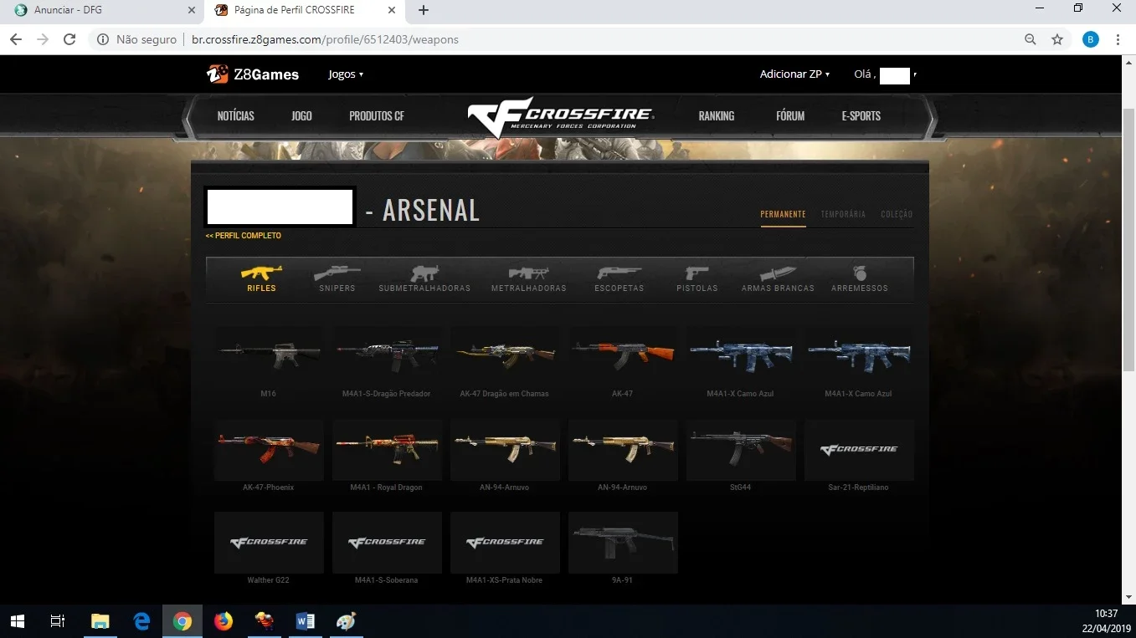The image size is (1136, 638).
Task: Click the CrossFire center logo
Action: click(x=561, y=116)
